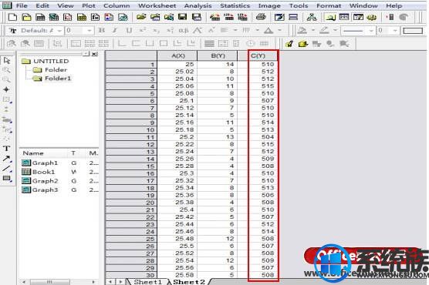Click the C(Y) column header
Viewport: 429px width, 285px height.
[257, 55]
